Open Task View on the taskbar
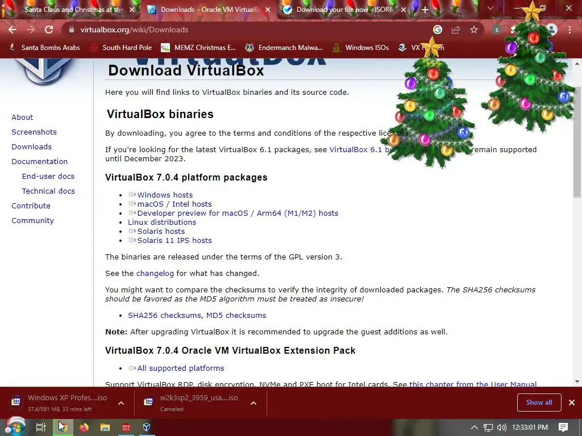Viewport: 582px width, 436px height. click(x=40, y=427)
